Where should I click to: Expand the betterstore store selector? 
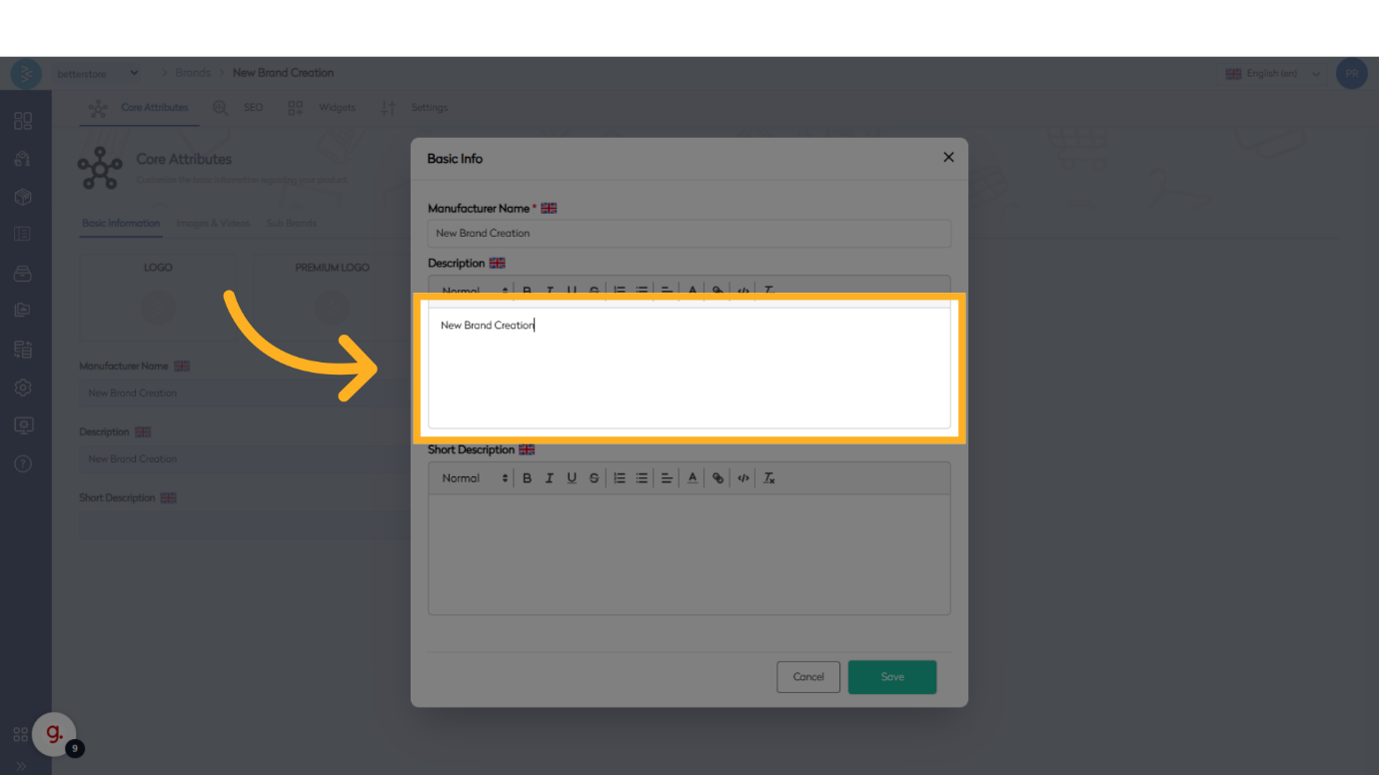pyautogui.click(x=134, y=73)
